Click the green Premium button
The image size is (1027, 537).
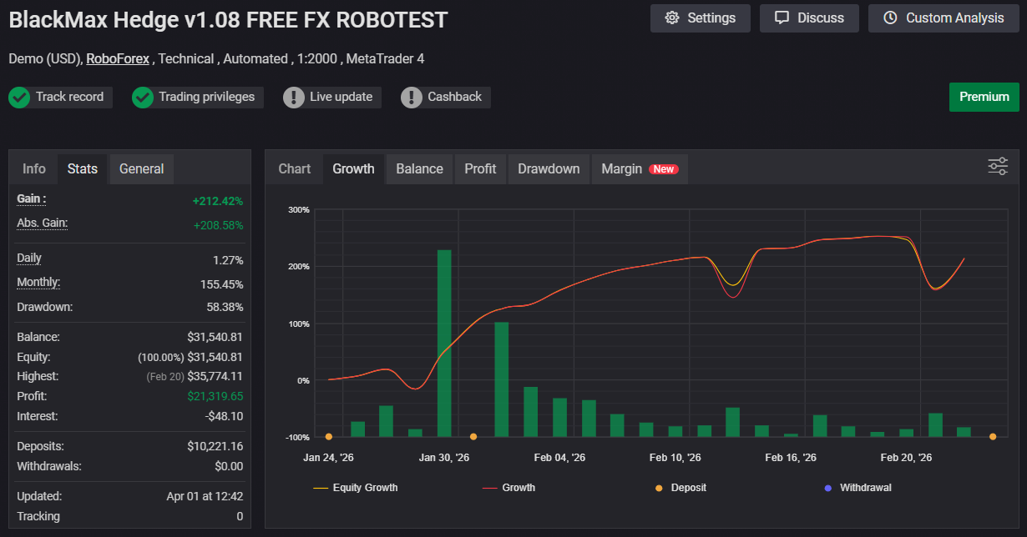tap(984, 97)
